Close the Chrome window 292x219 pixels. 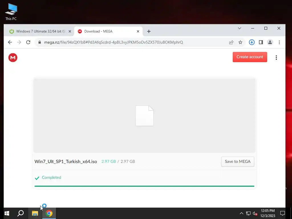(x=279, y=28)
